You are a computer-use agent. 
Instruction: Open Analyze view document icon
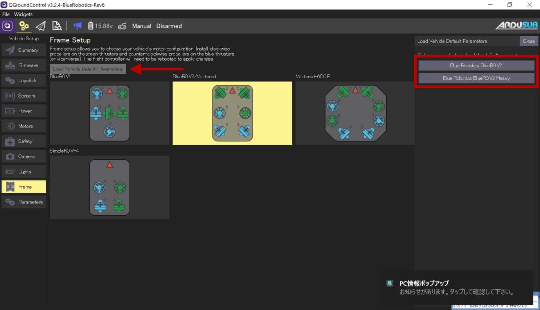tap(57, 26)
